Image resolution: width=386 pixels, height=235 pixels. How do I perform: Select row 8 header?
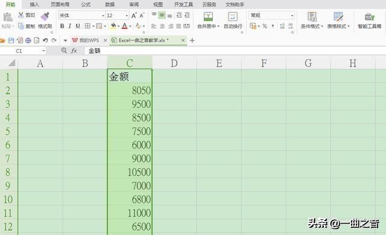pos(8,172)
